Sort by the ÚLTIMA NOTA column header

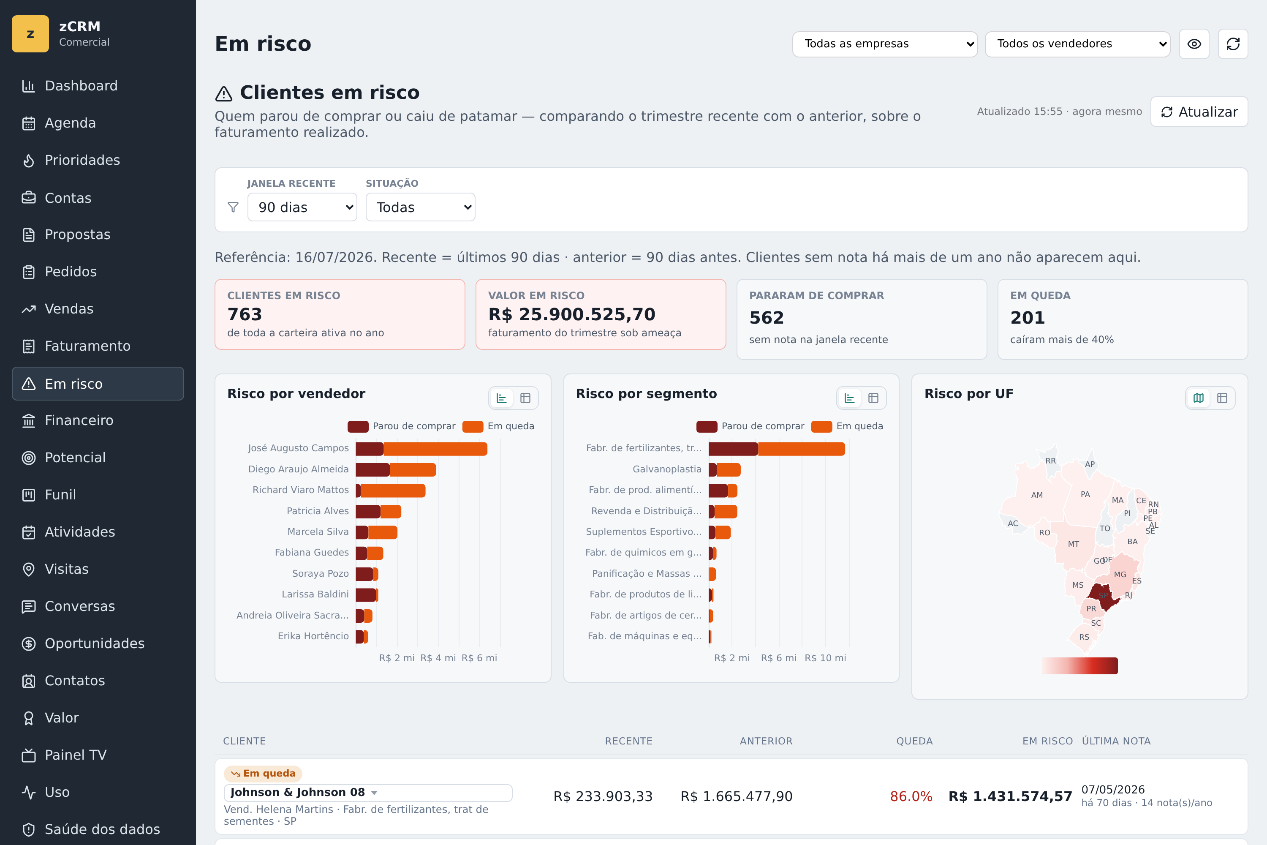(1116, 741)
